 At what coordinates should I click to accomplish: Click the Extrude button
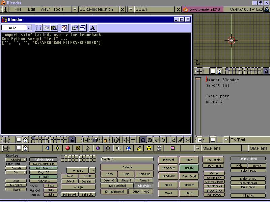coord(127,167)
